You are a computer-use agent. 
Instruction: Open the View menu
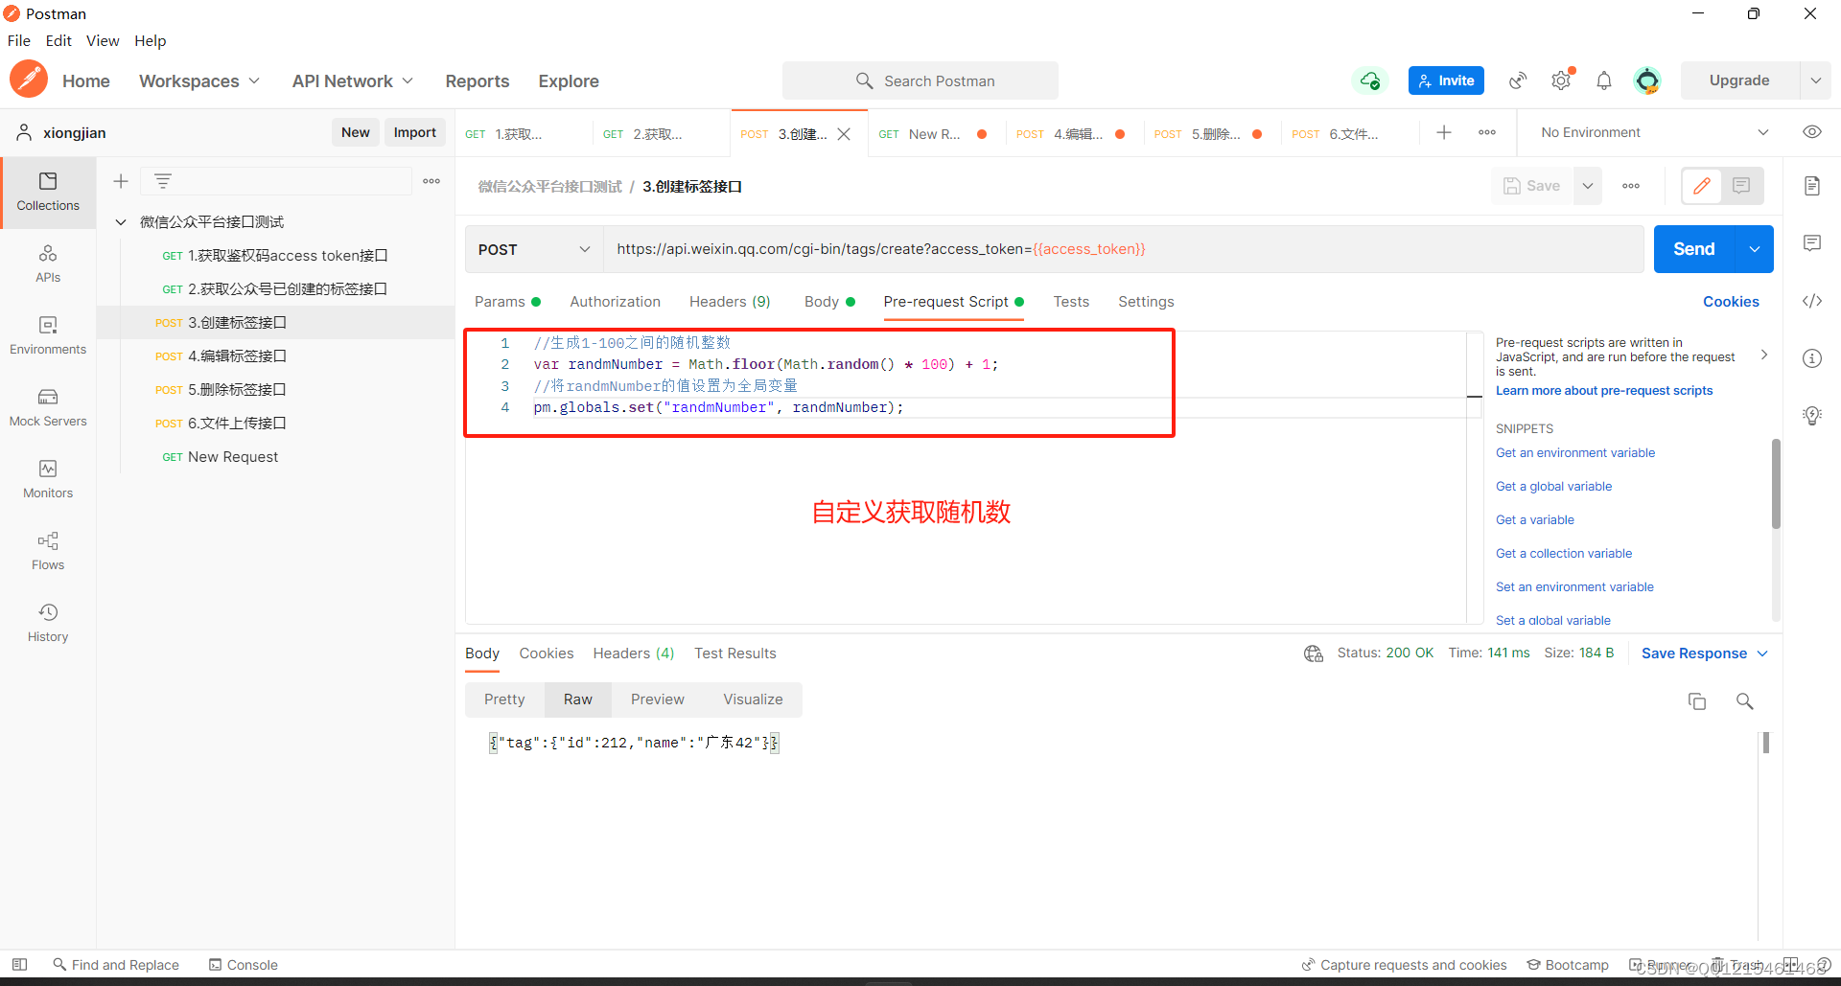(103, 40)
